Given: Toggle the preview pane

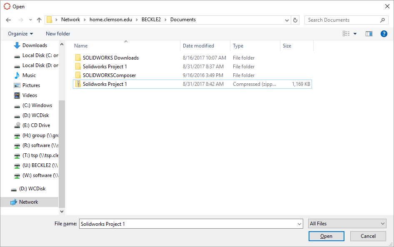Looking at the screenshot, I should (369, 34).
